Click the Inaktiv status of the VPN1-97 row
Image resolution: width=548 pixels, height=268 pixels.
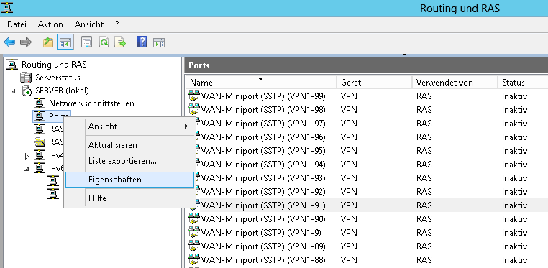point(514,123)
